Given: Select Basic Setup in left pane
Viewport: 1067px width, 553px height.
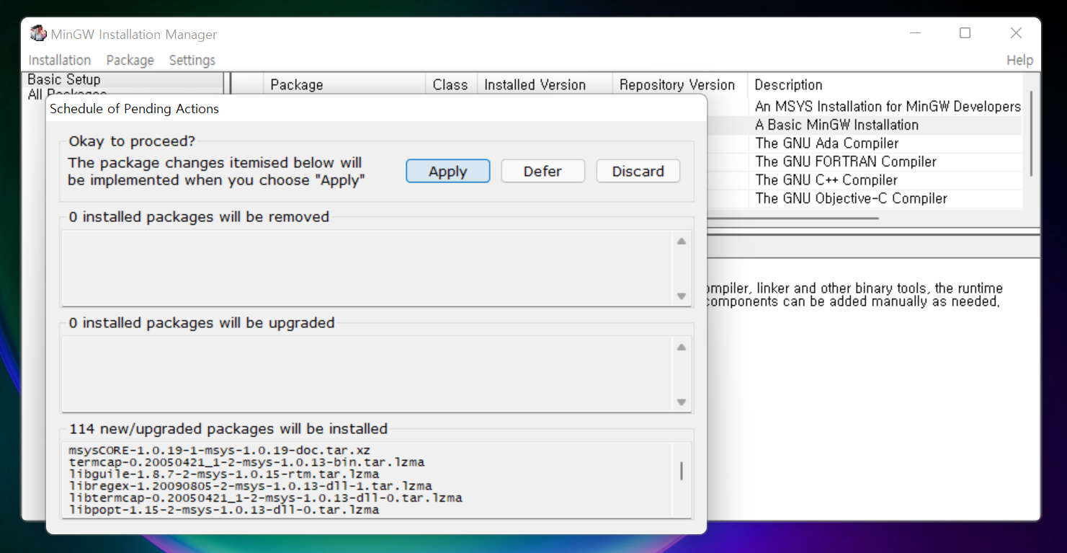Looking at the screenshot, I should [x=64, y=79].
